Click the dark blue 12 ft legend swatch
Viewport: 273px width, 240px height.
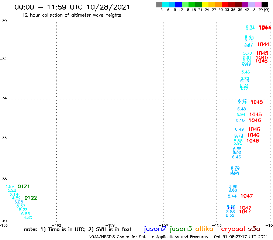click(x=179, y=4)
